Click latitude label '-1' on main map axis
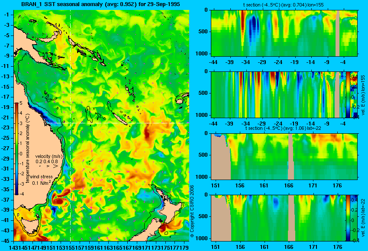 pos(6,15)
